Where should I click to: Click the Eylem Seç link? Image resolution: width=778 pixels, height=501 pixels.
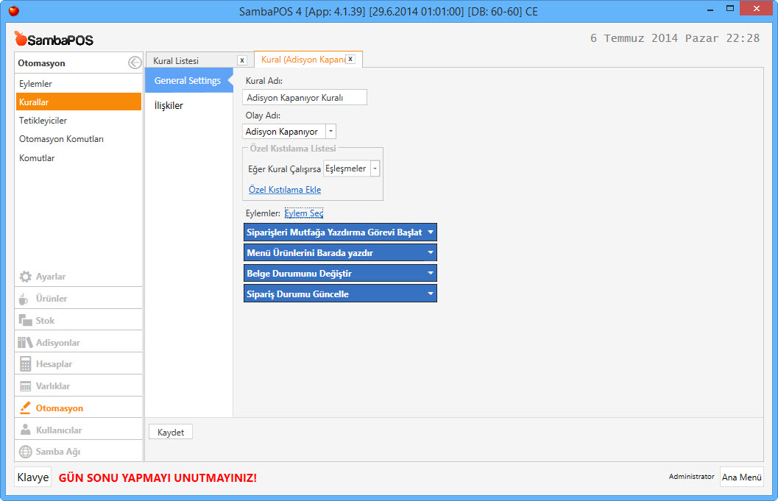click(x=303, y=213)
